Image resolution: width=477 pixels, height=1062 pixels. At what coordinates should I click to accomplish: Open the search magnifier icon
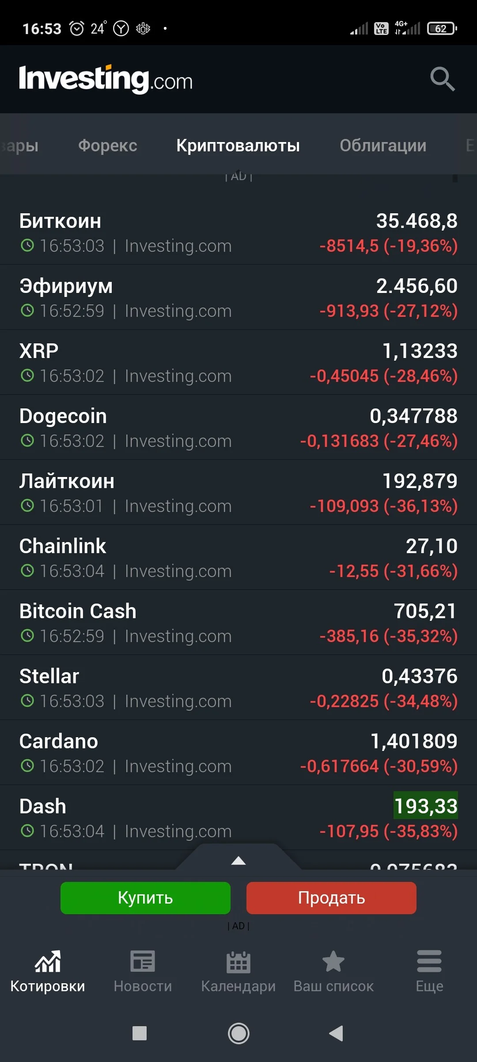coord(443,79)
